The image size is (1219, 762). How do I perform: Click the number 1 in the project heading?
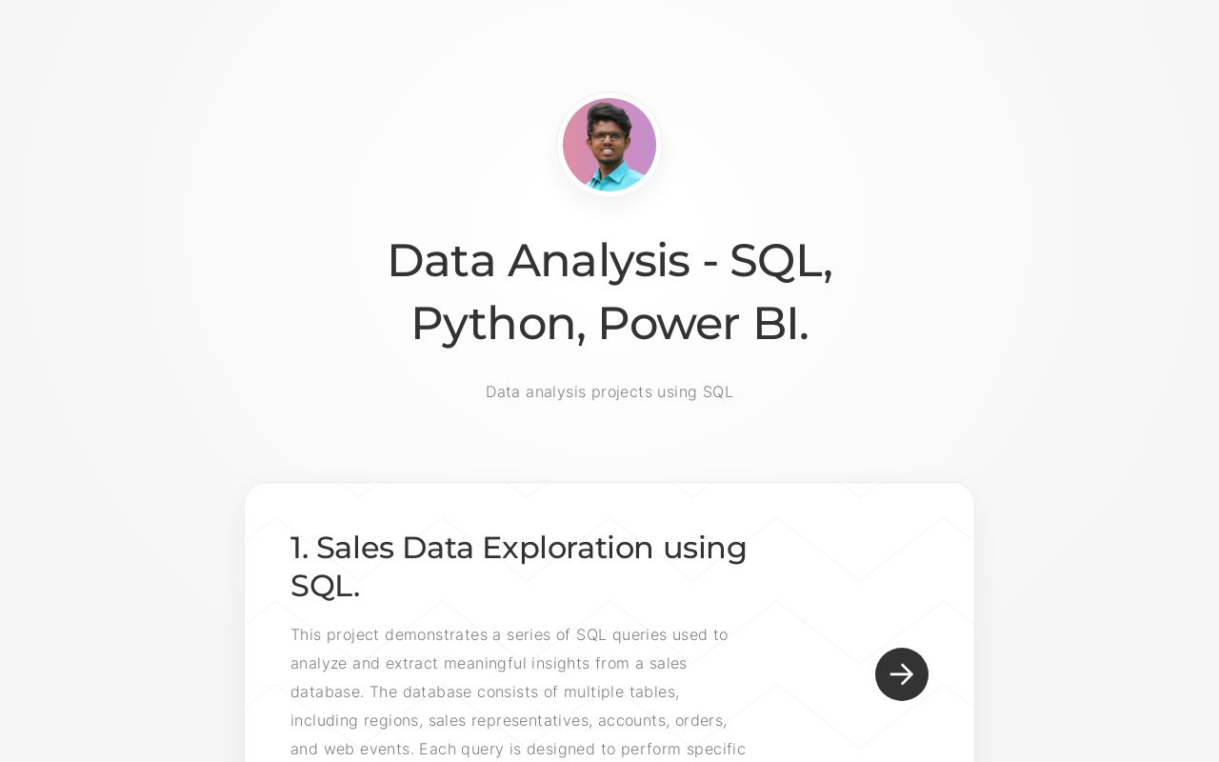click(298, 548)
